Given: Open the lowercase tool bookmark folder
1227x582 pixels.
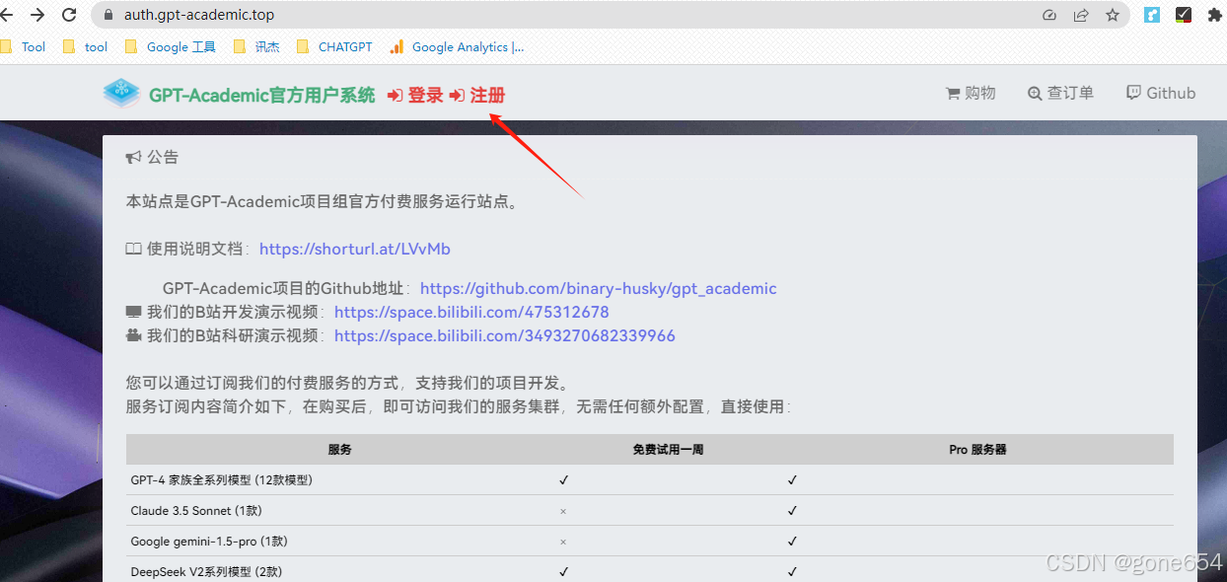Looking at the screenshot, I should [85, 46].
